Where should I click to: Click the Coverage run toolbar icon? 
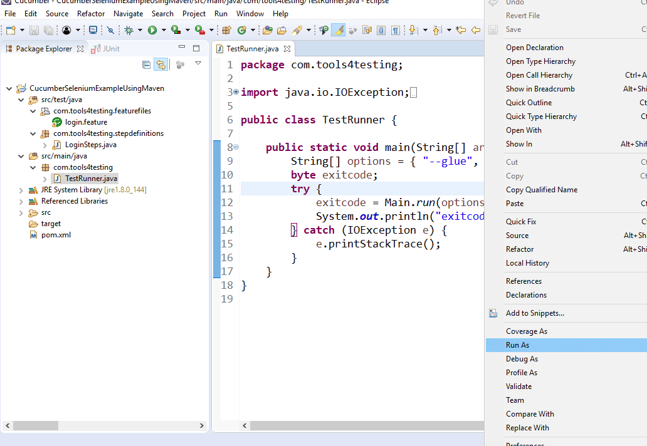[176, 30]
